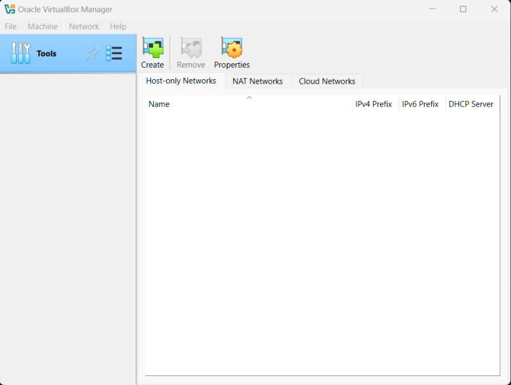
Task: Click the Tools screwdriver and wrench icon
Action: (x=21, y=53)
